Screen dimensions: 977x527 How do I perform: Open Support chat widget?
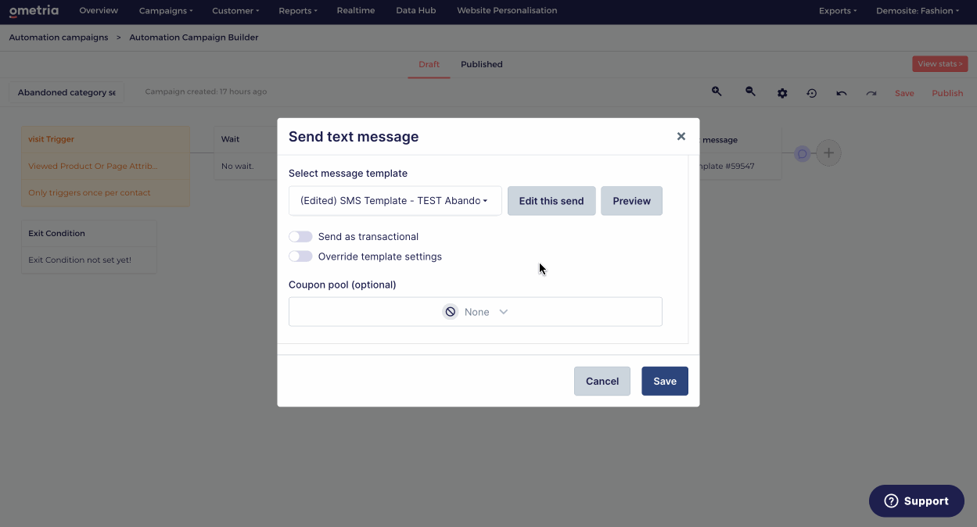[x=917, y=501]
